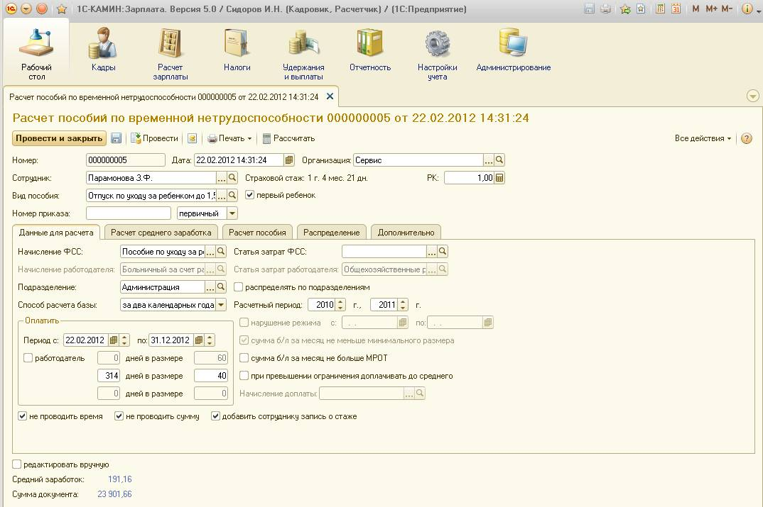Open the calculator icon in title bar
The height and width of the screenshot is (507, 763).
tap(660, 9)
